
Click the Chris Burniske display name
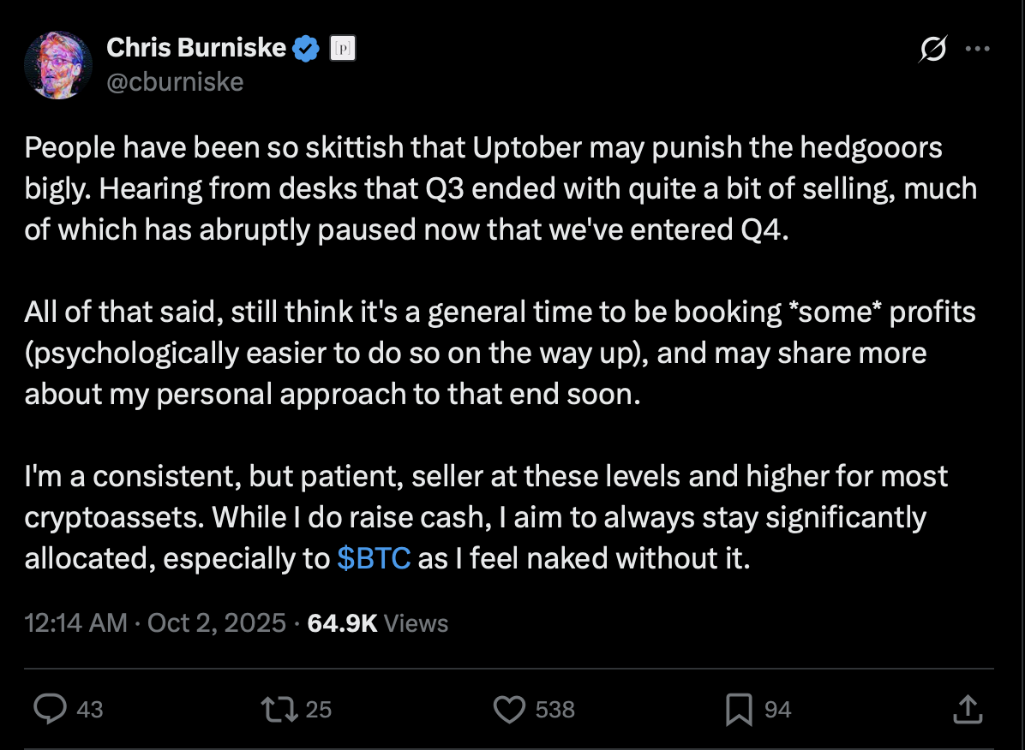pos(195,48)
